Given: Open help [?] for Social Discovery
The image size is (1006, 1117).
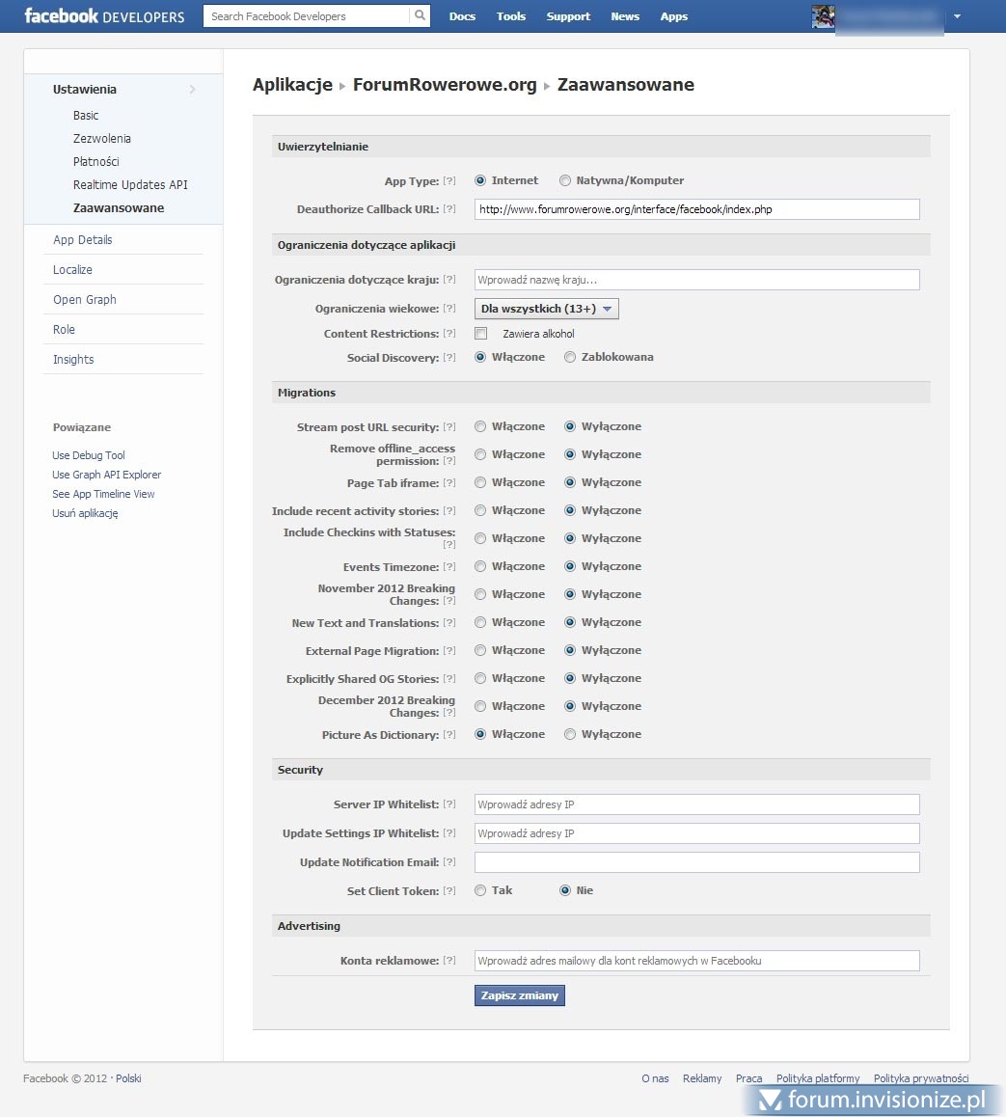Looking at the screenshot, I should (449, 359).
